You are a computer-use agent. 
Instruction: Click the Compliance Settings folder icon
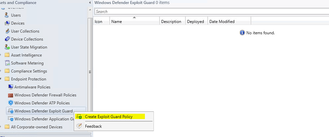[7, 71]
